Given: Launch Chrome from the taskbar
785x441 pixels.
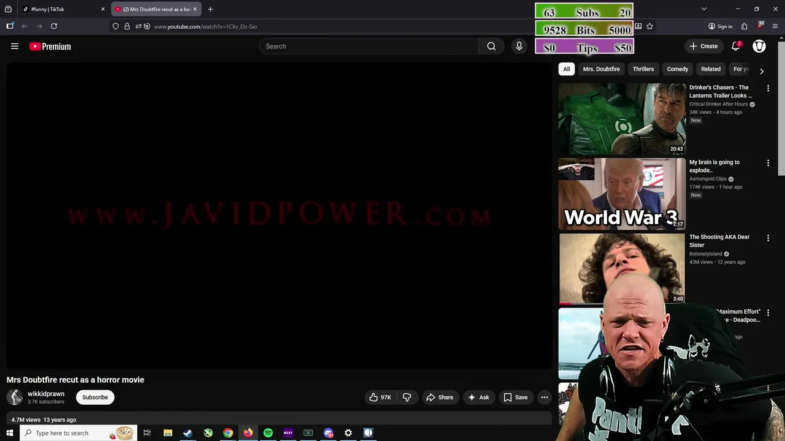Looking at the screenshot, I should 228,433.
